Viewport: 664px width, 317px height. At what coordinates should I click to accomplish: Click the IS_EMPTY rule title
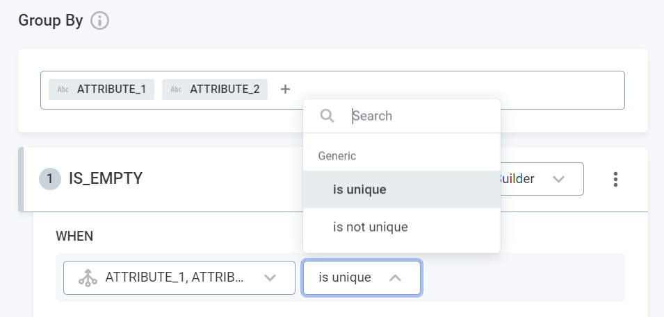pos(106,178)
